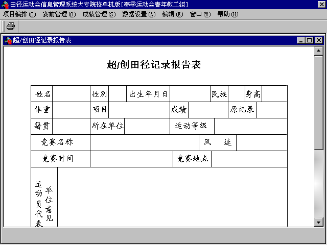Click the 出生年月日 label cell
This screenshot has height=245, width=327.
pos(148,94)
